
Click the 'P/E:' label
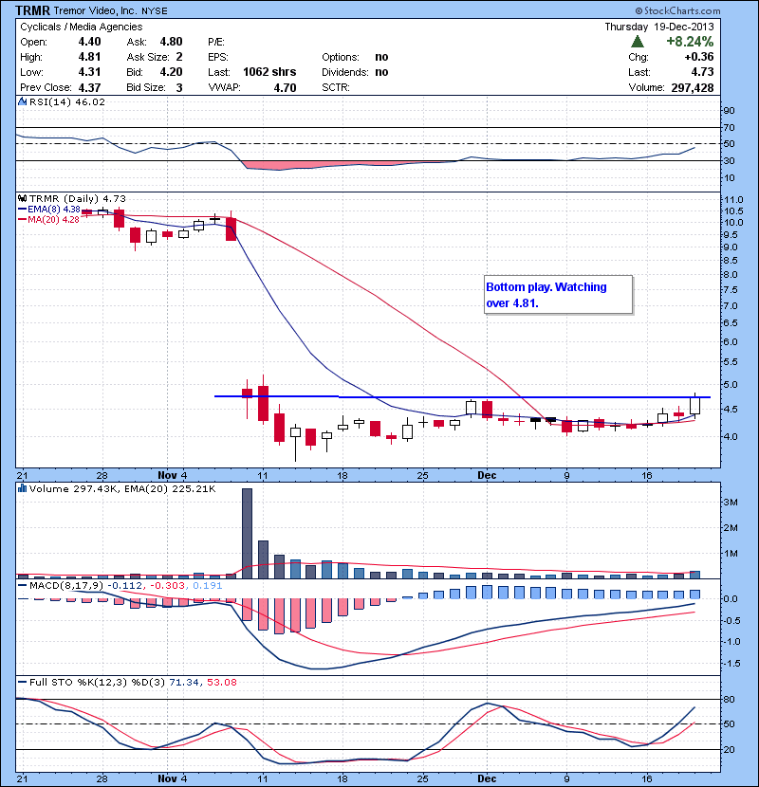point(216,42)
